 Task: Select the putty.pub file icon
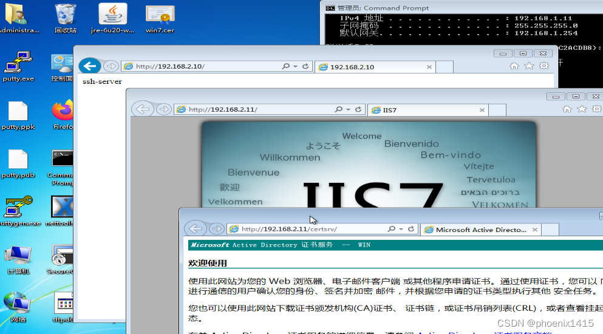point(18,163)
